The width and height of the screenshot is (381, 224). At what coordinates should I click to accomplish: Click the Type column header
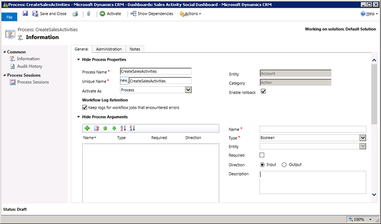pyautogui.click(x=121, y=138)
